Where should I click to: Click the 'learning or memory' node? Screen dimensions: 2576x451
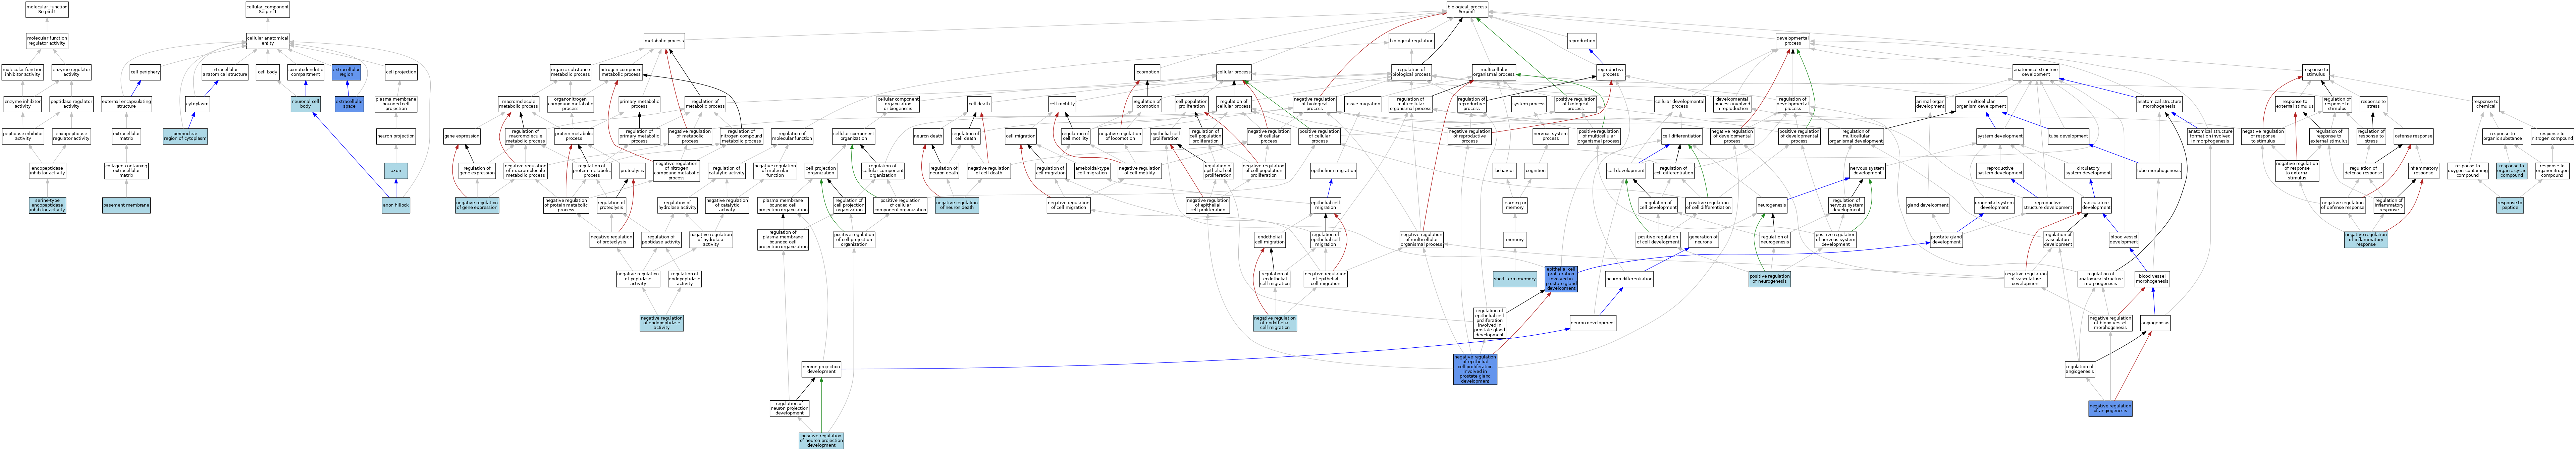tap(1515, 205)
